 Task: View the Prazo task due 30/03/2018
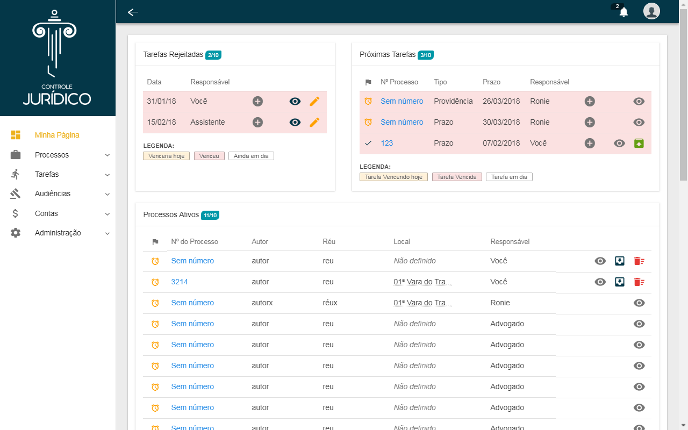[639, 122]
